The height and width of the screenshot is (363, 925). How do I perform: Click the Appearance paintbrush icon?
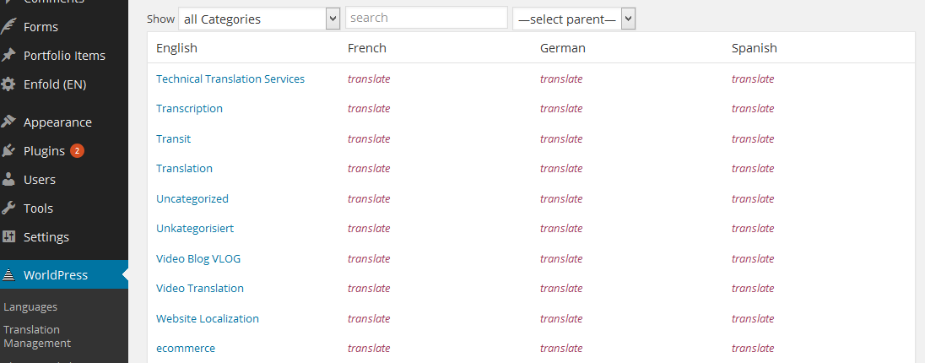(x=8, y=122)
